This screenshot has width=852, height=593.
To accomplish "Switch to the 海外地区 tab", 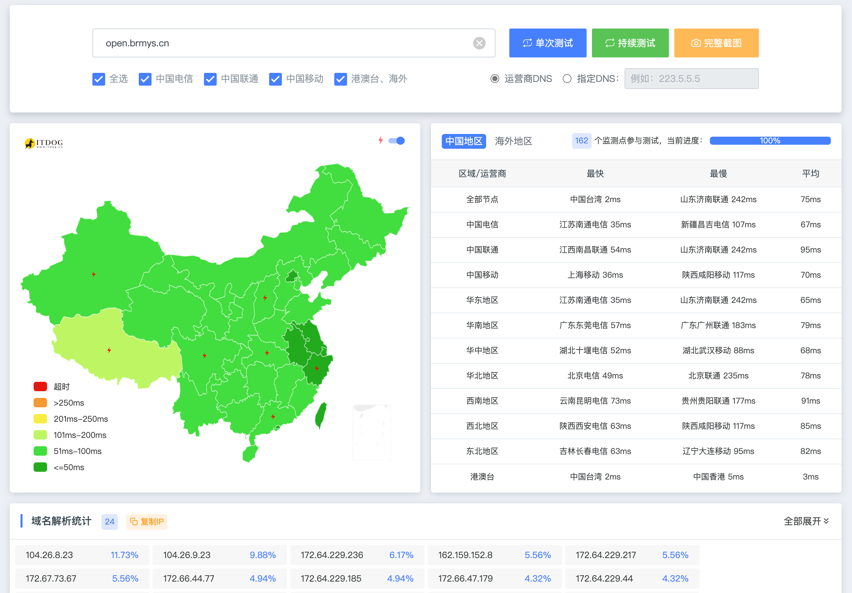I will (513, 141).
